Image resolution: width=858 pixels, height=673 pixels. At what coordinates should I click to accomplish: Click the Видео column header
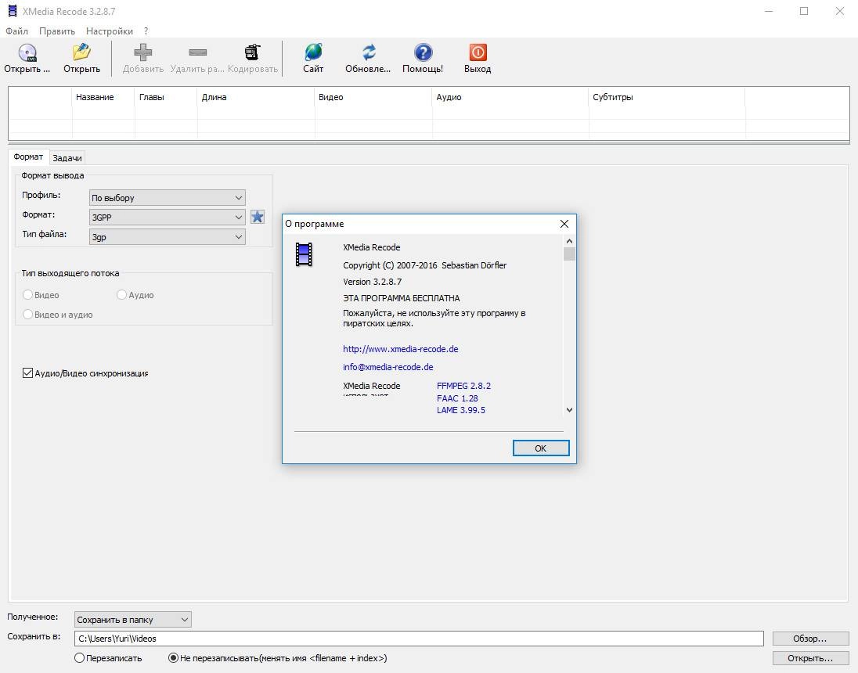tap(373, 97)
